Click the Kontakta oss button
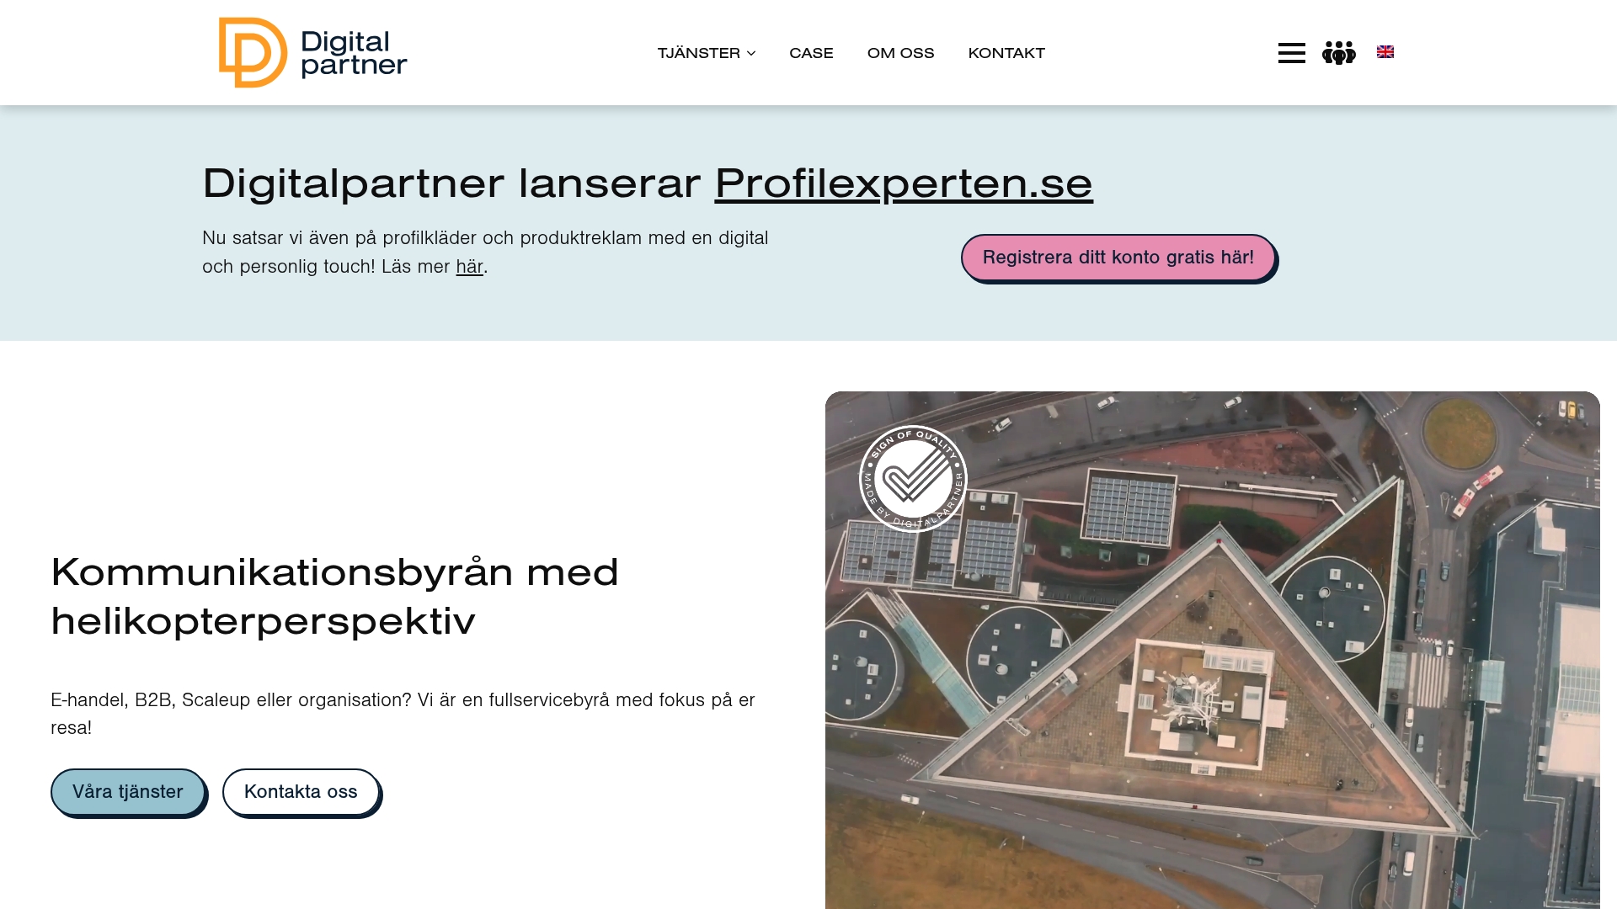The image size is (1617, 909). [x=301, y=792]
